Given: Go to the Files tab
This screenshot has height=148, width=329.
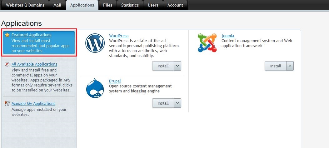Looking at the screenshot, I should pyautogui.click(x=108, y=5).
